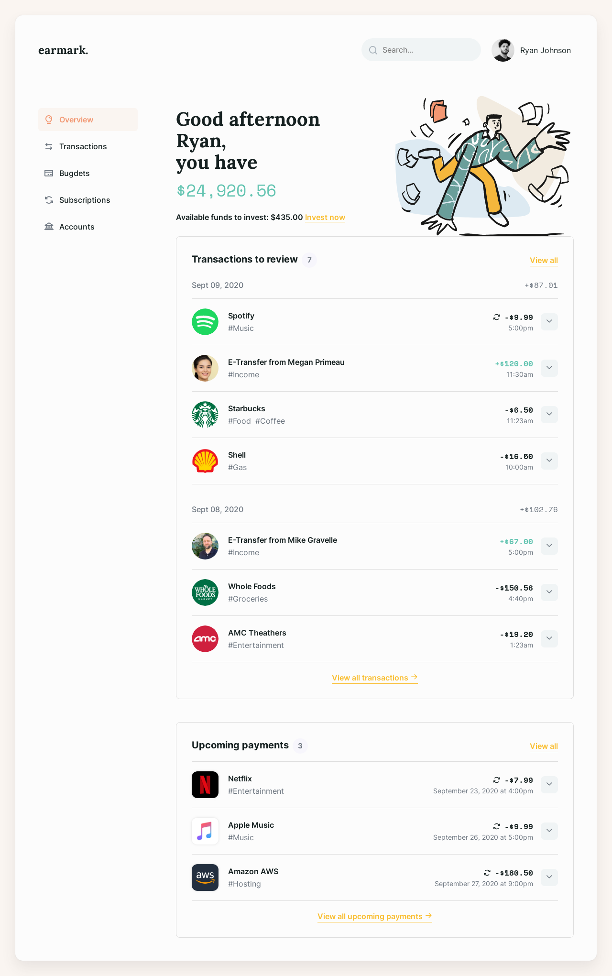Click the Invest now link
Screen dimensions: 612x976
pos(325,218)
